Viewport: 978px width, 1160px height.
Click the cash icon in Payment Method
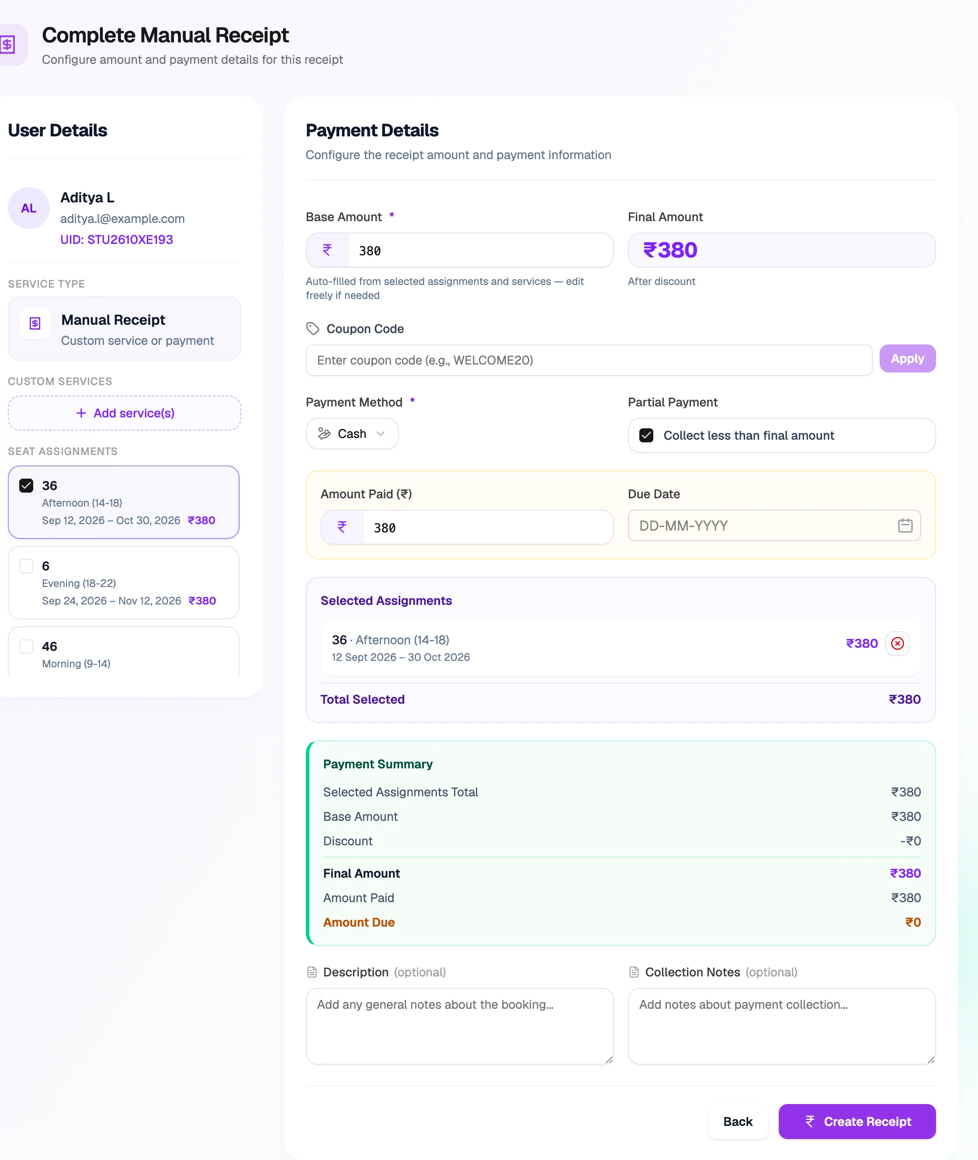point(324,434)
